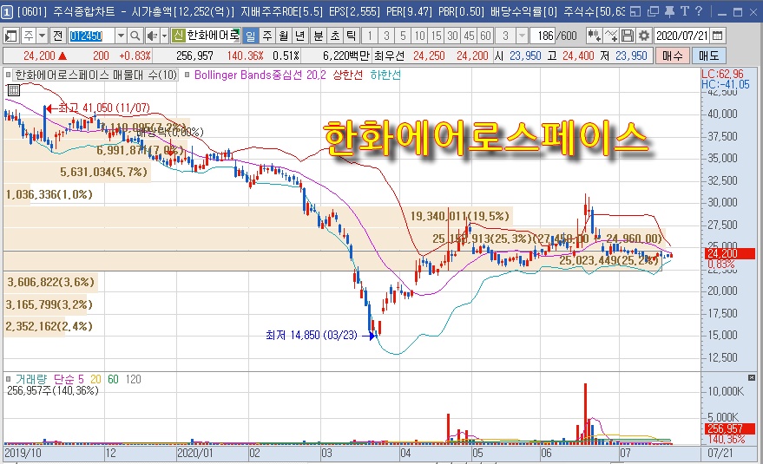Open the stock code search magnifier

click(135, 36)
